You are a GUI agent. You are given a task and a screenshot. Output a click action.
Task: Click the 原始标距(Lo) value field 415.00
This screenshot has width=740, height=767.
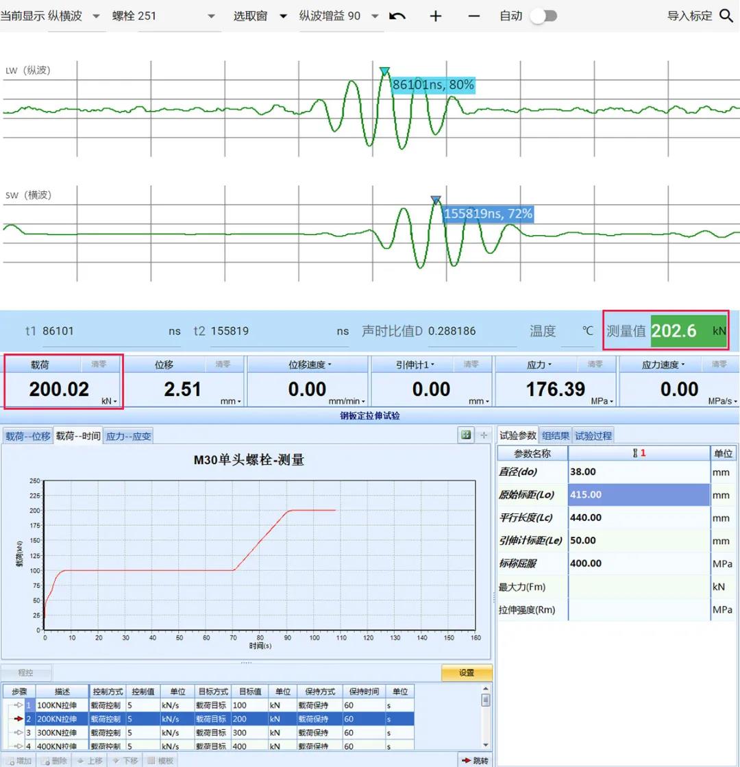point(638,494)
